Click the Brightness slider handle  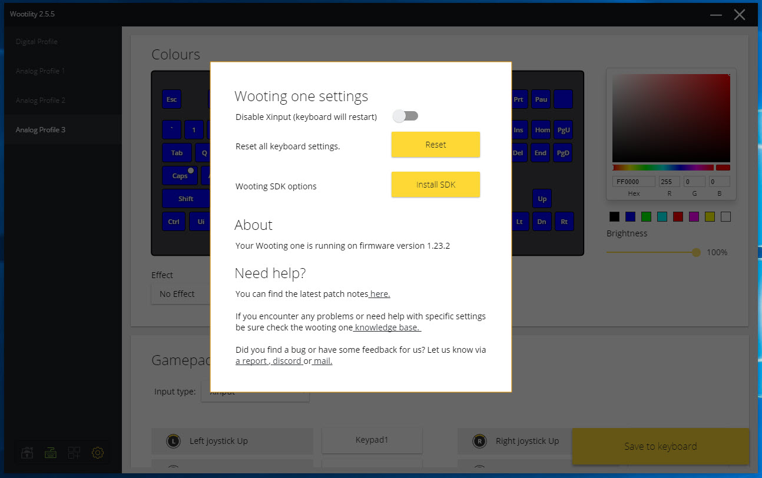pyautogui.click(x=696, y=252)
